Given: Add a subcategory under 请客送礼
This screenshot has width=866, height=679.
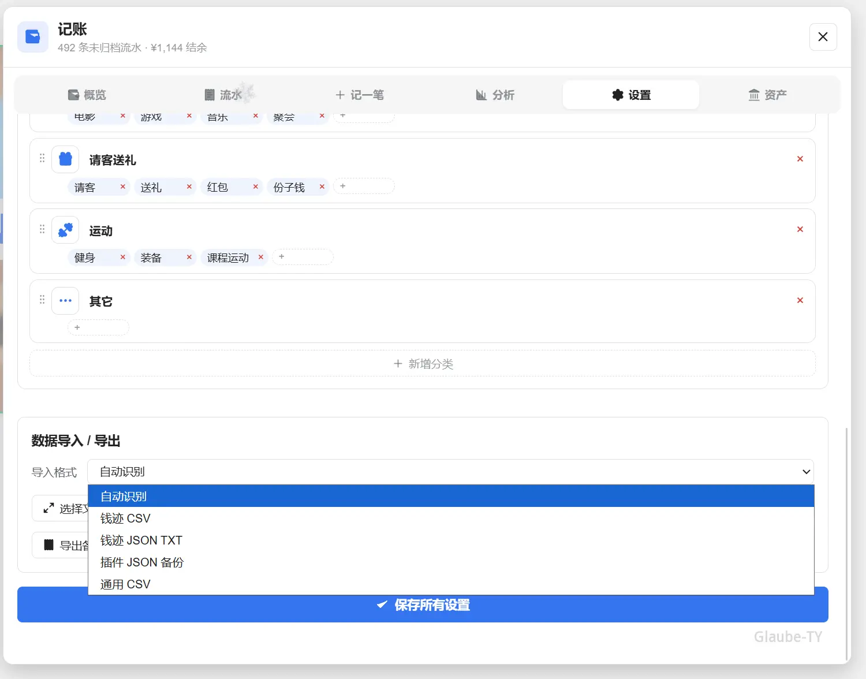Looking at the screenshot, I should coord(364,186).
